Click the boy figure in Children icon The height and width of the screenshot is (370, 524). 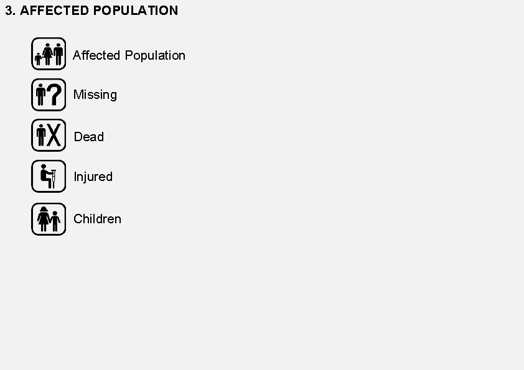coord(55,220)
